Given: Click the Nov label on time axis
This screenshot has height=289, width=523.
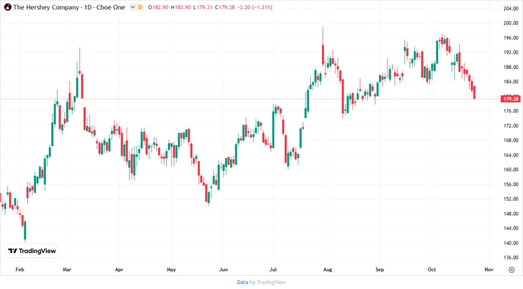Looking at the screenshot, I should [489, 269].
